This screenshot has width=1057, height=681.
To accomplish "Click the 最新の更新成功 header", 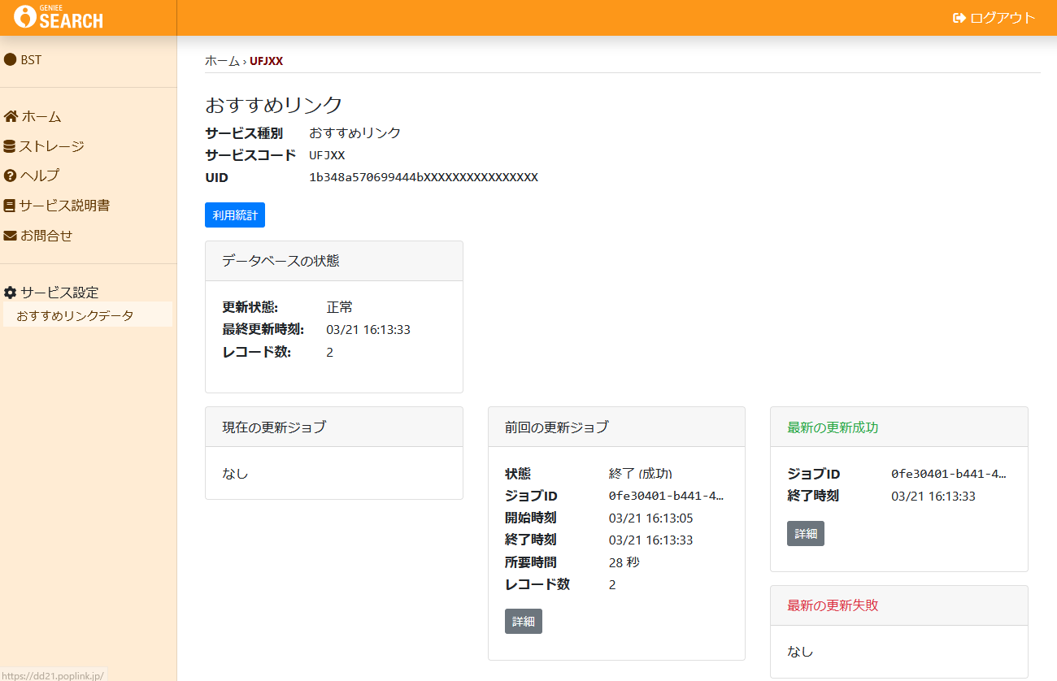I will [899, 427].
